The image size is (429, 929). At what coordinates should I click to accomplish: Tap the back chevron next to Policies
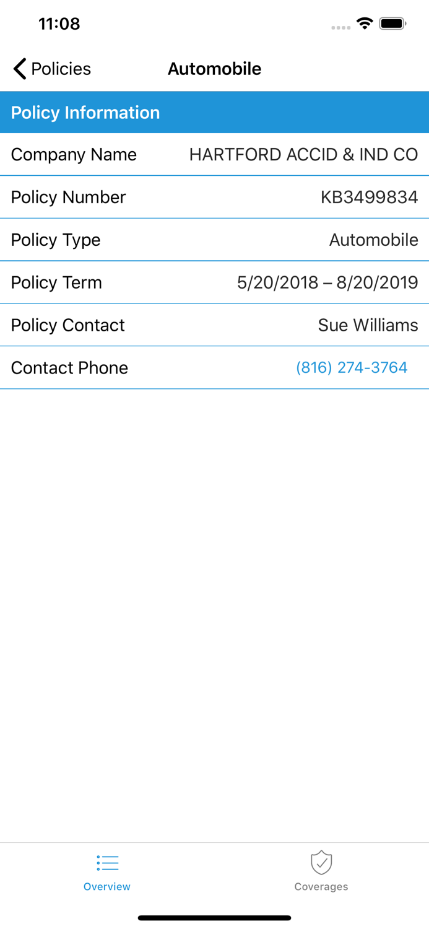point(18,69)
